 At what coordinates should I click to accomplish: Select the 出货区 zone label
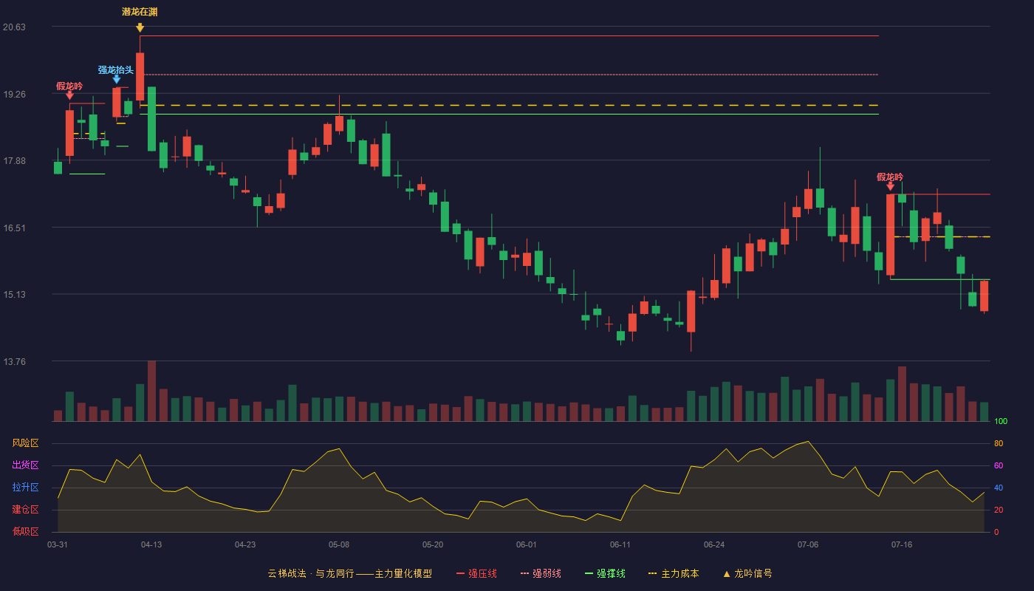pyautogui.click(x=25, y=465)
